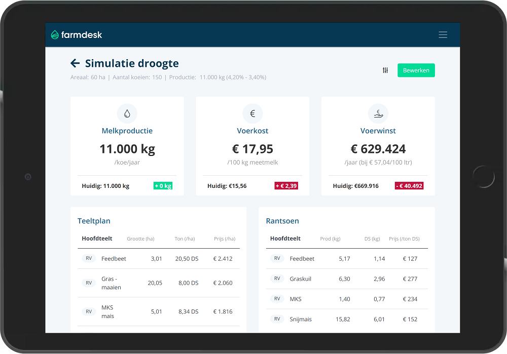Open the hamburger menu in header
507x354 pixels.
coord(443,35)
